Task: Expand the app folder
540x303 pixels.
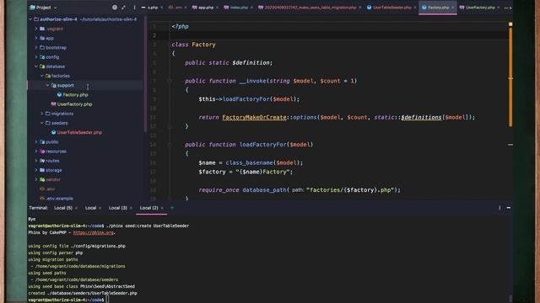Action: pyautogui.click(x=36, y=38)
